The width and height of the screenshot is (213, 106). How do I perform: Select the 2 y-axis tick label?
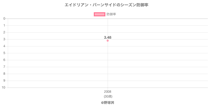click(x=5, y=32)
